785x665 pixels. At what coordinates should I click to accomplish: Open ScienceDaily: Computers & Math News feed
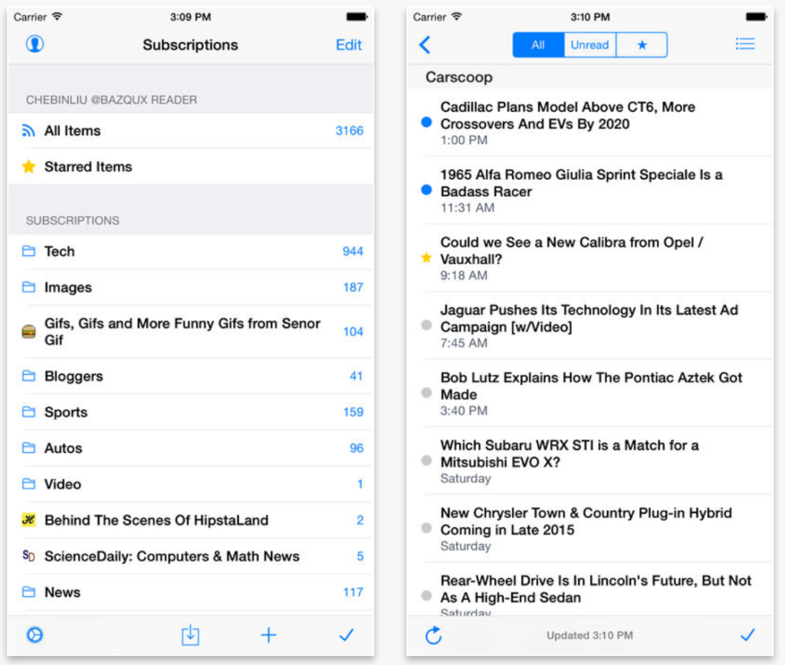[191, 556]
